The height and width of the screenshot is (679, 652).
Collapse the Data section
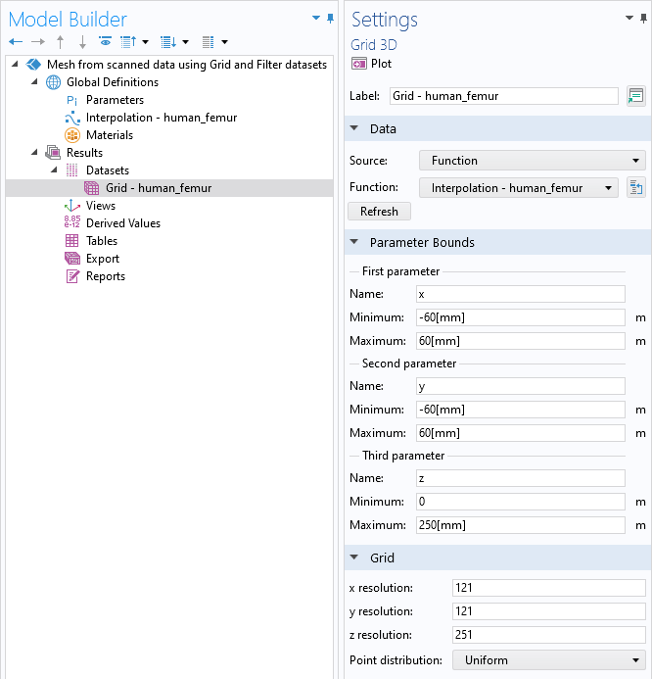point(354,129)
